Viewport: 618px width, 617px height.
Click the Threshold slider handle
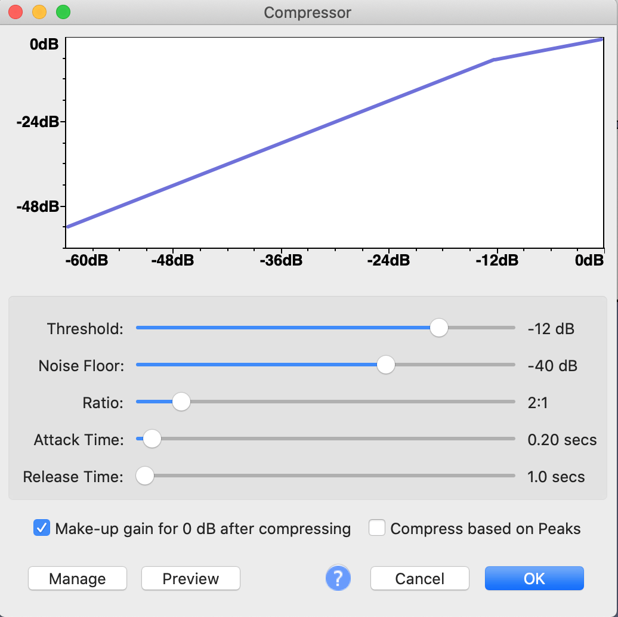pos(438,328)
